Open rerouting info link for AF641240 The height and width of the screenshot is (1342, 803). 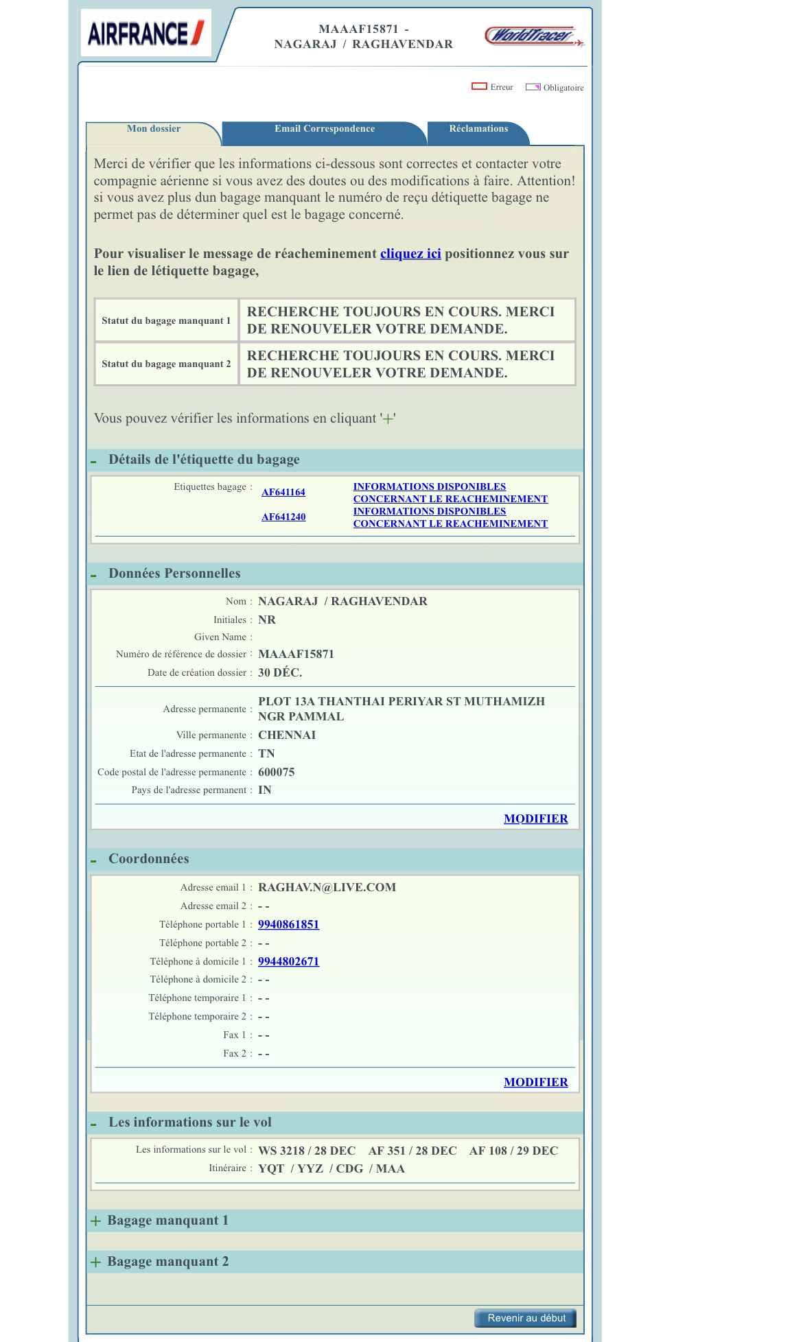pos(450,517)
